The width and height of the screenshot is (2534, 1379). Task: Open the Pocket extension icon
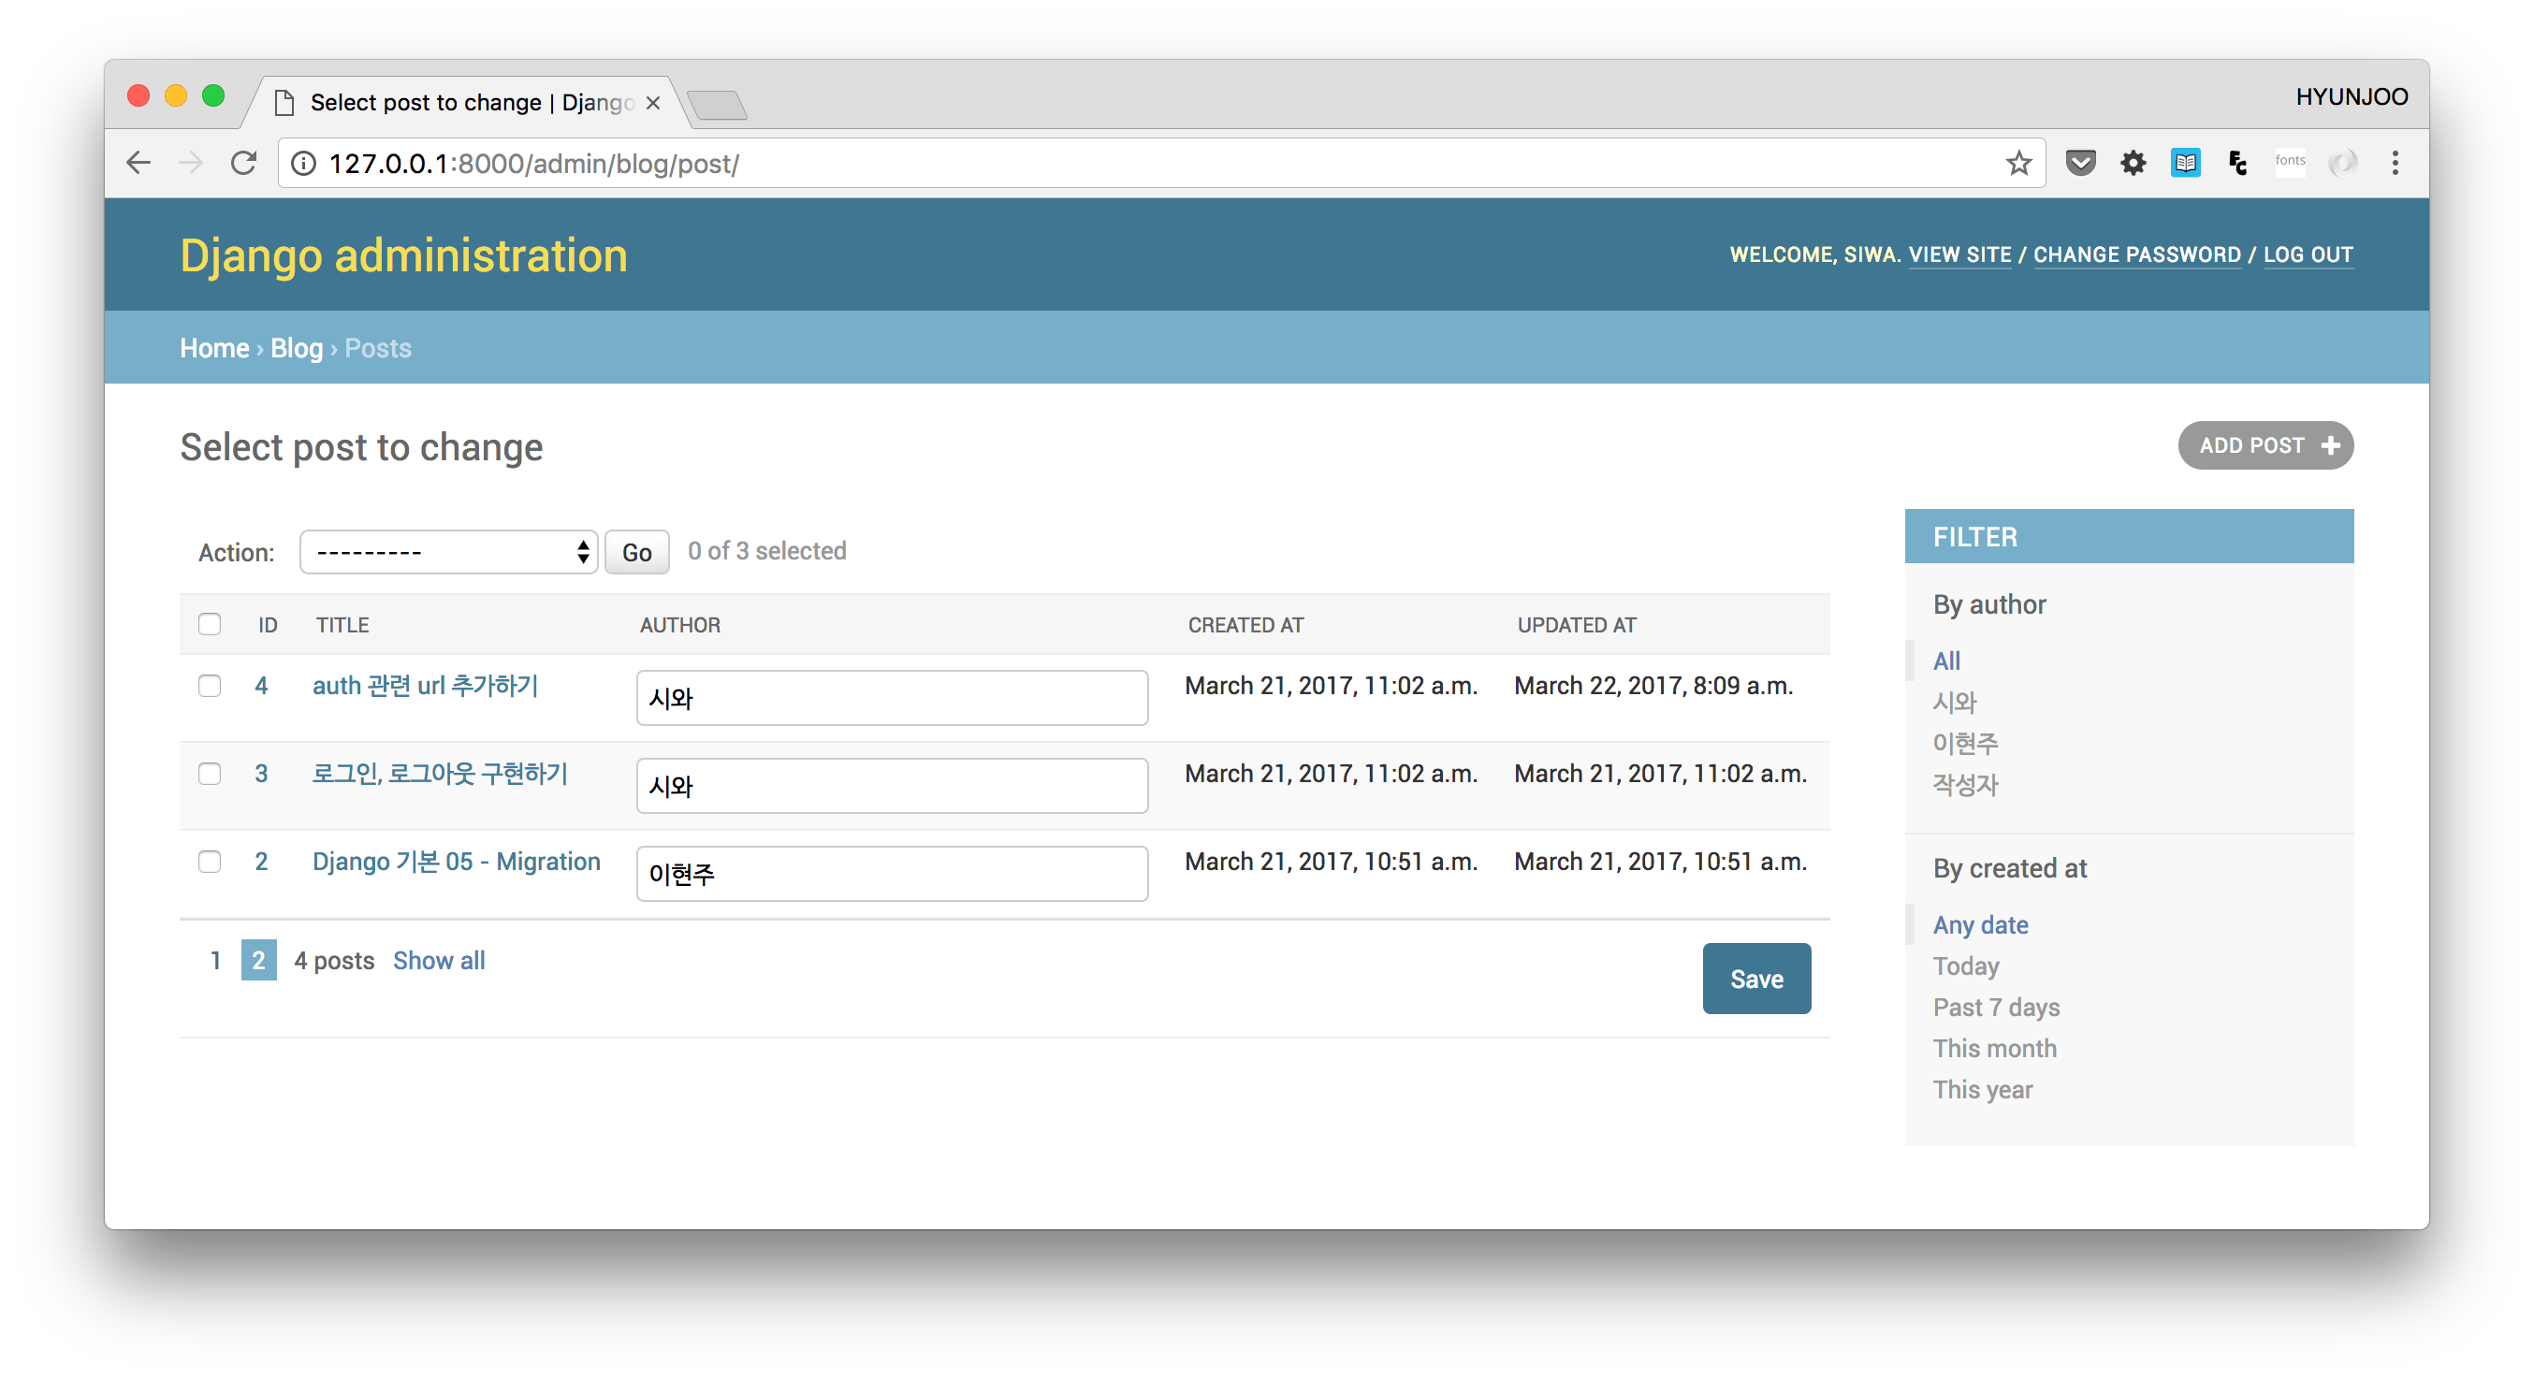pyautogui.click(x=2079, y=164)
